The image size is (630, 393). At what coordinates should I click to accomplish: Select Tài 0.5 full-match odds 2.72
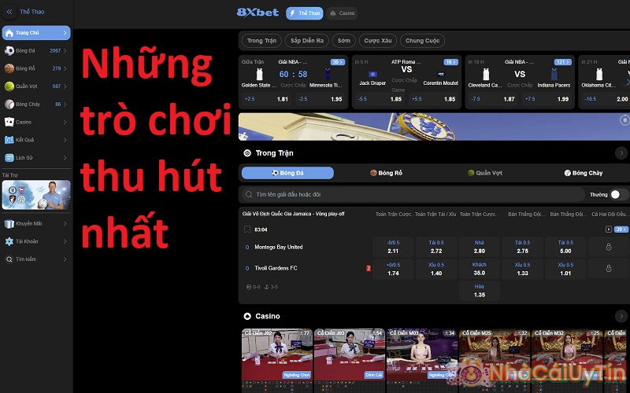tap(436, 247)
